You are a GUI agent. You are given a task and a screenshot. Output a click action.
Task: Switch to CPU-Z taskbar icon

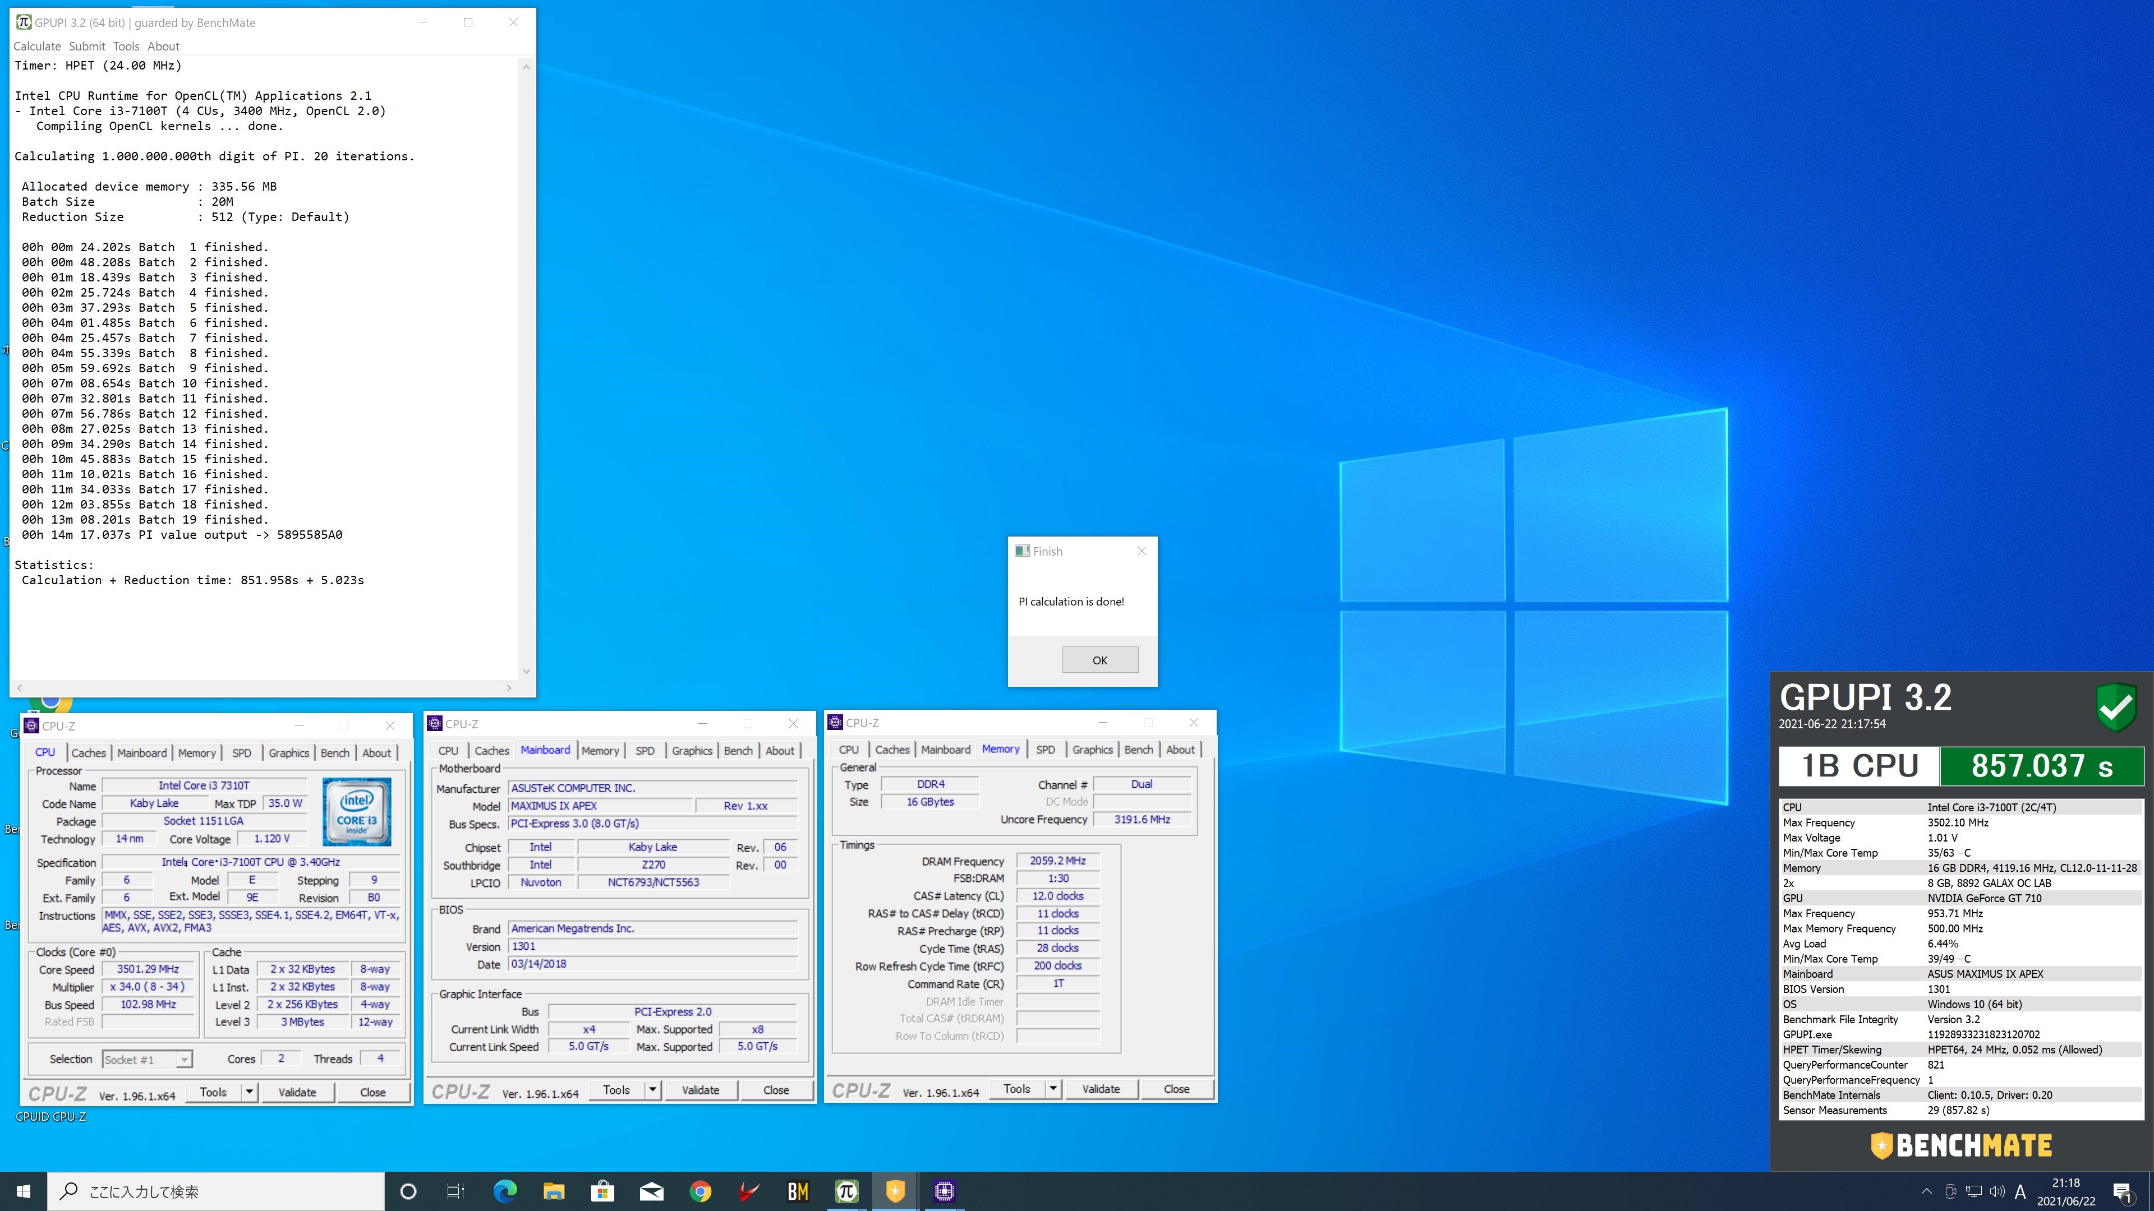click(x=944, y=1191)
